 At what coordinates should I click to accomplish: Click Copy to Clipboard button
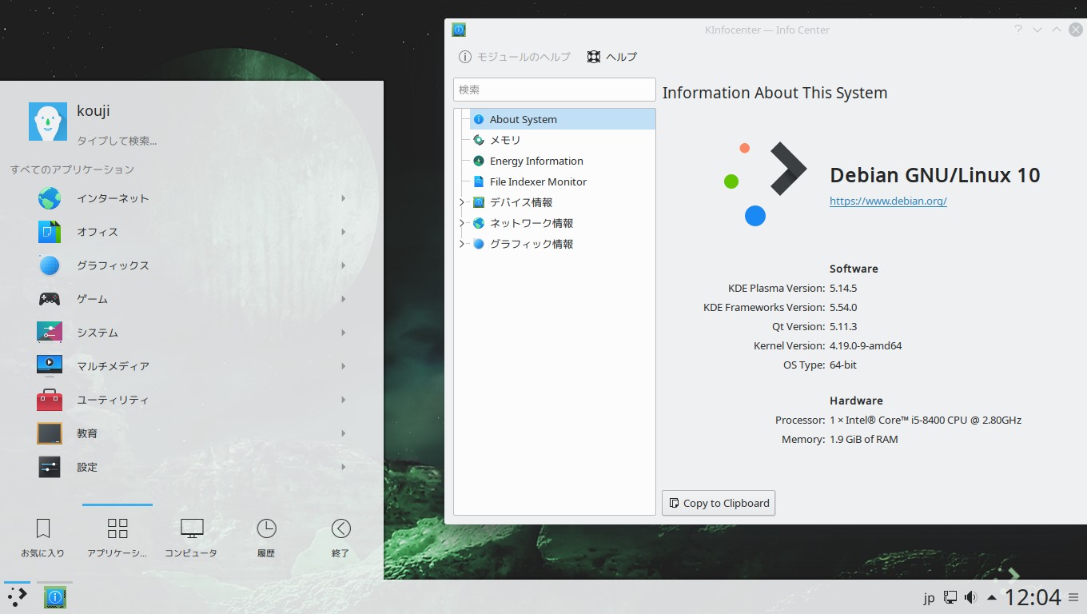[719, 503]
